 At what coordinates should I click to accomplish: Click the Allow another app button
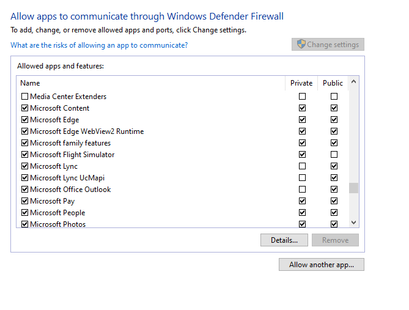(x=322, y=265)
